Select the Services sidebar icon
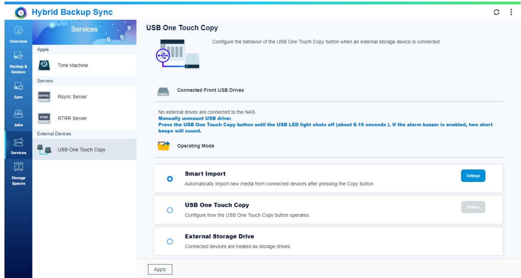The image size is (521, 278). [x=17, y=141]
